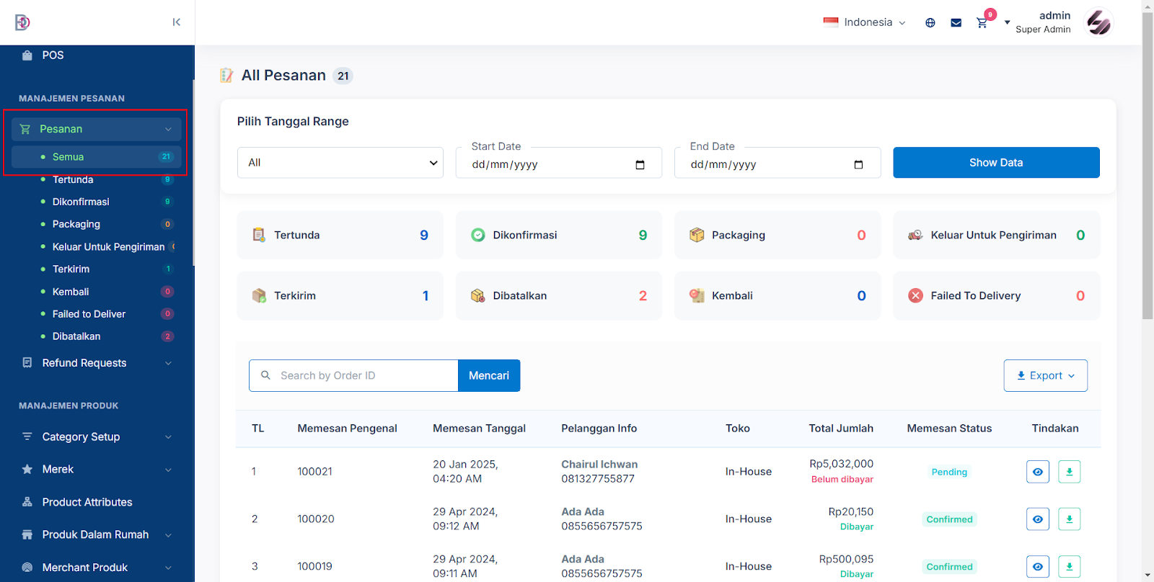Click the Show Data button
Image resolution: width=1154 pixels, height=582 pixels.
(x=996, y=163)
